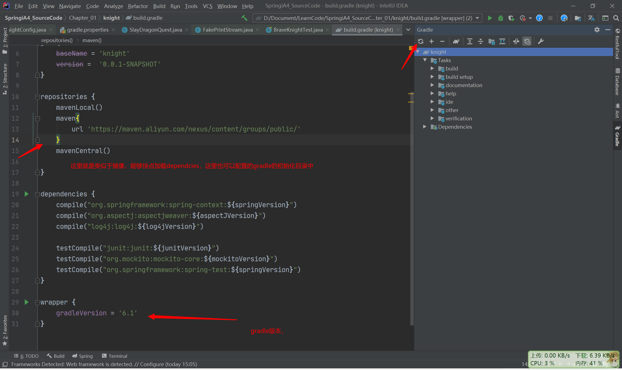The width and height of the screenshot is (622, 370).
Task: Open the Terminal tool window
Action: click(x=114, y=356)
